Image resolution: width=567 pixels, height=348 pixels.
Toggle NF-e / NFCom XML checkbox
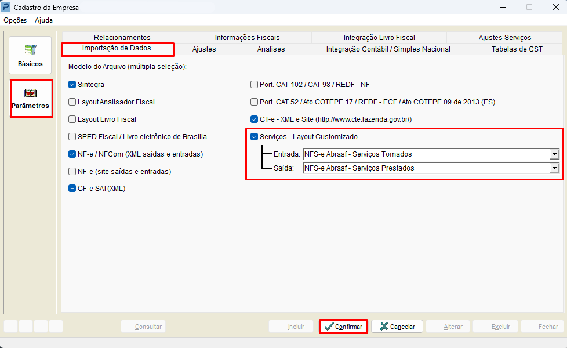point(72,154)
